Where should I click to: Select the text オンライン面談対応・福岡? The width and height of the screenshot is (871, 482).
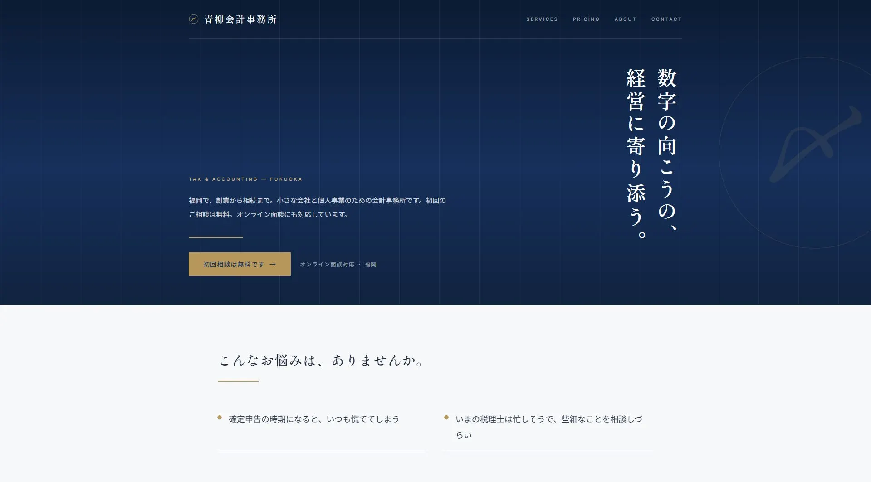(x=338, y=265)
